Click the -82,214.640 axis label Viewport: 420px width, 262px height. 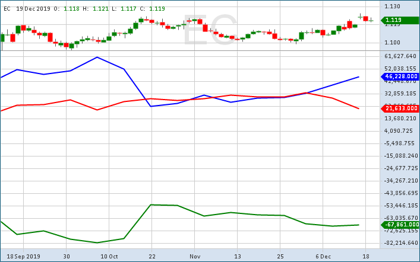[x=400, y=243]
